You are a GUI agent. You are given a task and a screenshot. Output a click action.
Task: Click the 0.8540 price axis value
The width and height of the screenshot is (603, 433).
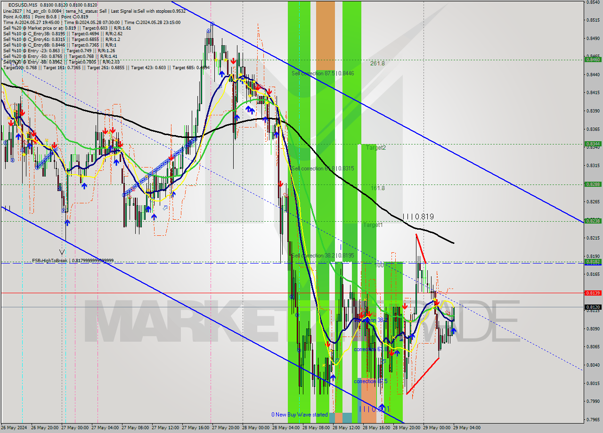point(593,2)
